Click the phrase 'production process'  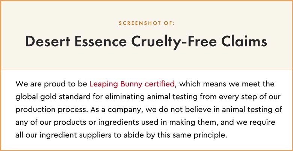click(51, 110)
